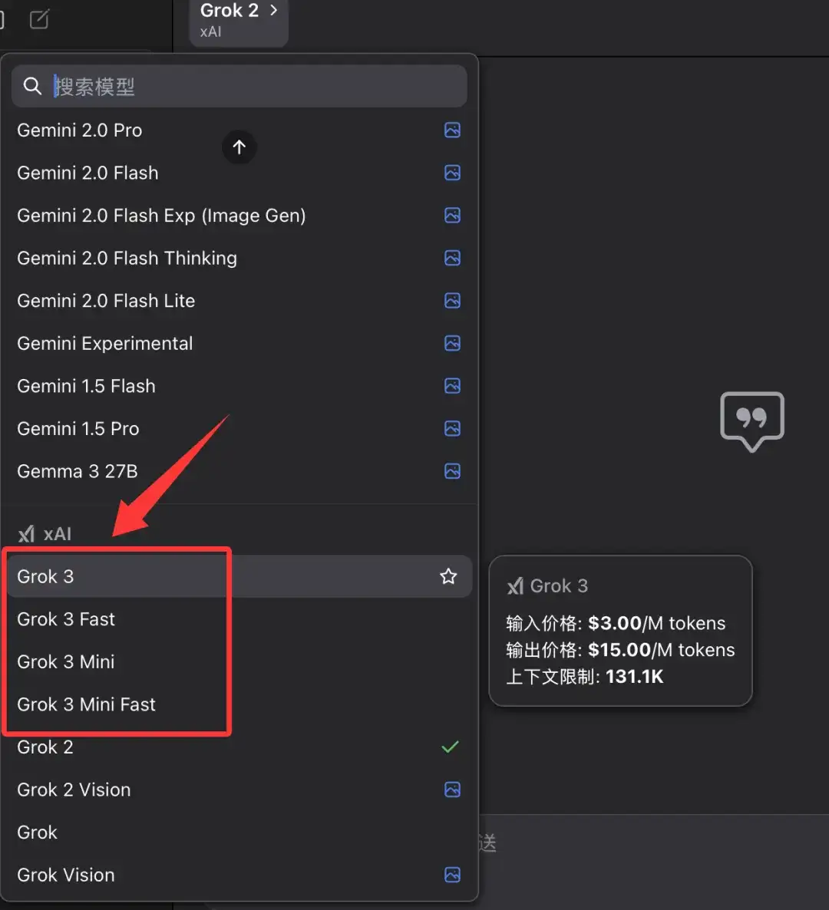The width and height of the screenshot is (829, 910).
Task: Click image icon beside Grok Vision
Action: coord(452,875)
